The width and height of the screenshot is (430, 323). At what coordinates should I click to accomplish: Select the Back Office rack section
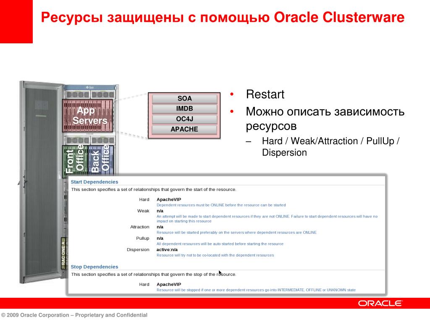pyautogui.click(x=101, y=160)
